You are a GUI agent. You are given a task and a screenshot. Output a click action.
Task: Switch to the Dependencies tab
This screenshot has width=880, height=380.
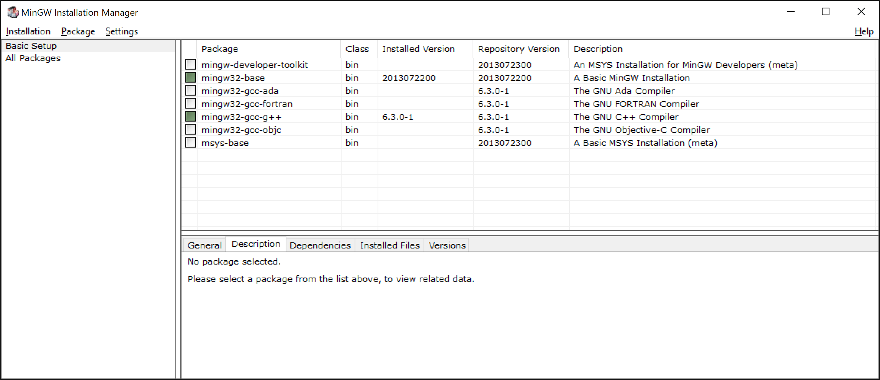click(320, 245)
